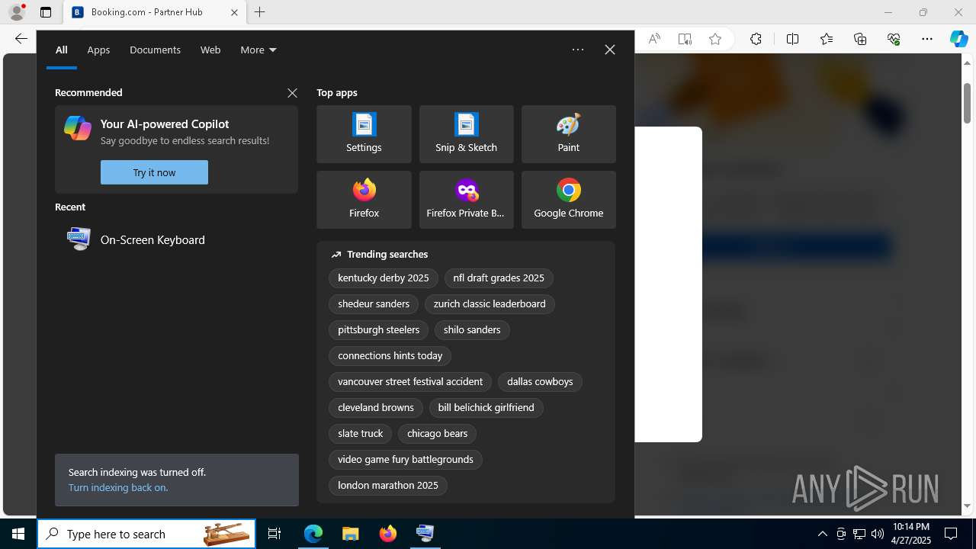This screenshot has width=976, height=549.
Task: Open Firefox taskbar icon
Action: (x=388, y=534)
